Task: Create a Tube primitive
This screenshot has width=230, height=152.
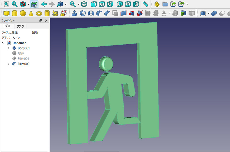Action: click(47, 13)
